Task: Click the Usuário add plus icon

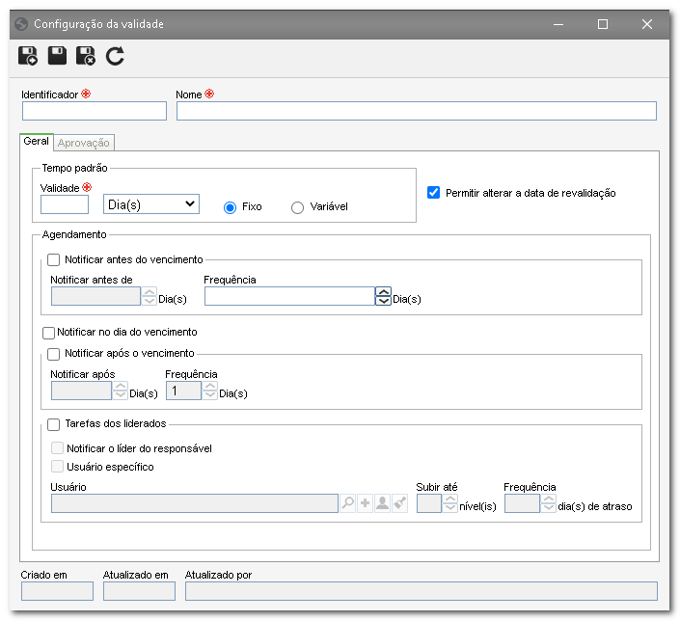Action: coord(366,503)
